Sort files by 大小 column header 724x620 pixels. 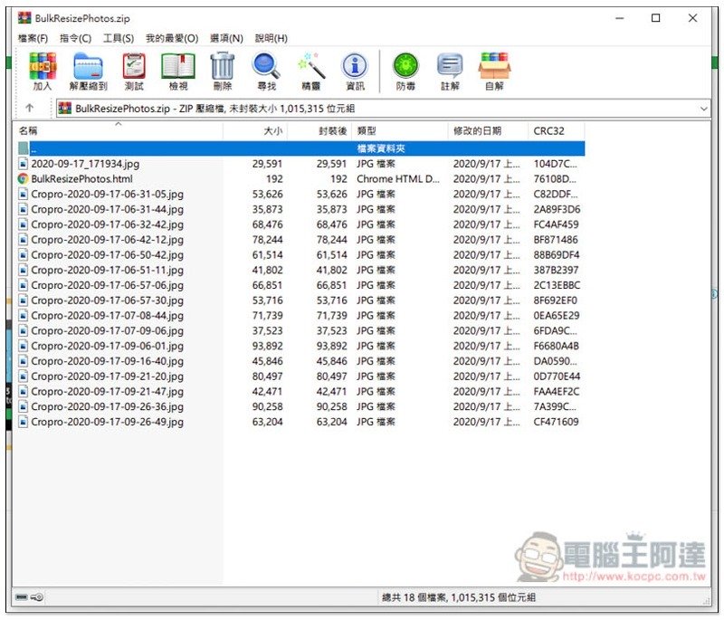coord(271,131)
